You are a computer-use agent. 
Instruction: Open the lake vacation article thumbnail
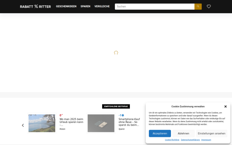point(42,123)
